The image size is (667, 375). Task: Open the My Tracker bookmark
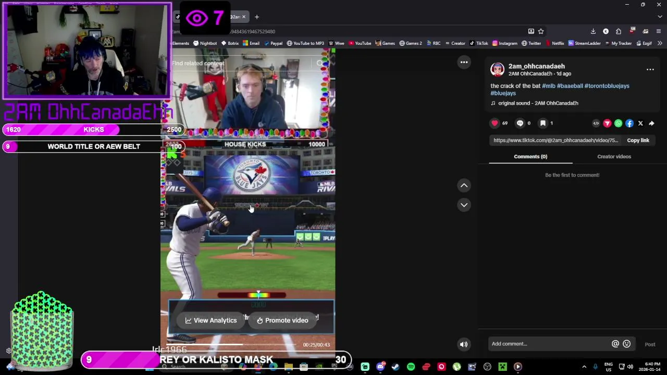[618, 43]
